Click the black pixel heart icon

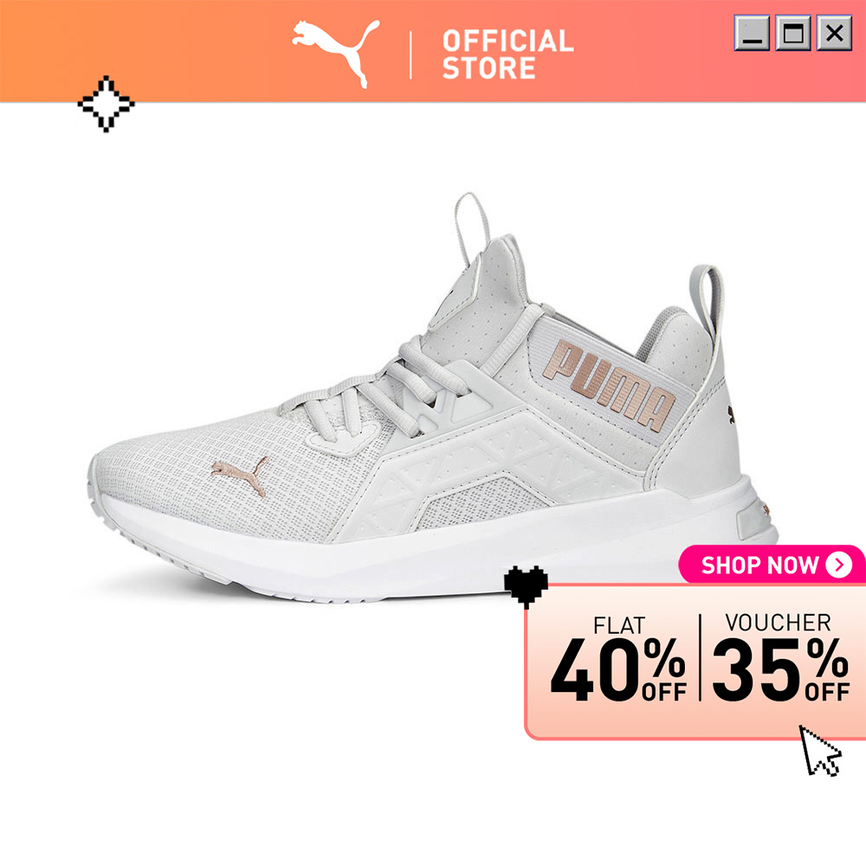point(526,586)
